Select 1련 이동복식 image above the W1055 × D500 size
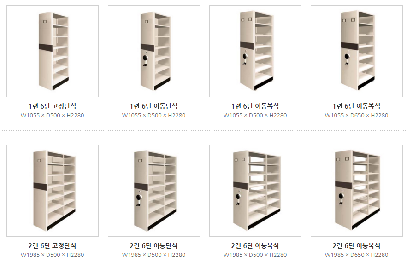Screen dimensions: 407x268 (255, 51)
